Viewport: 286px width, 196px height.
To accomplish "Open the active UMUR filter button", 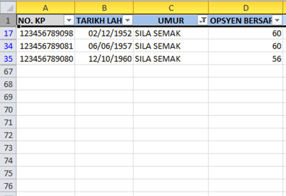I will point(203,21).
